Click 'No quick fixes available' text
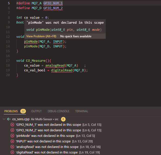The height and width of the screenshot is (155, 161). 76,36
